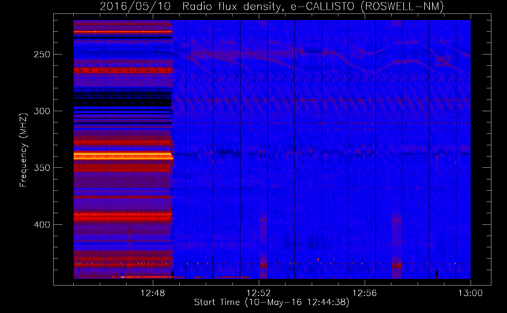Click the 12:48 time tick label
This screenshot has width=507, height=313.
153,293
